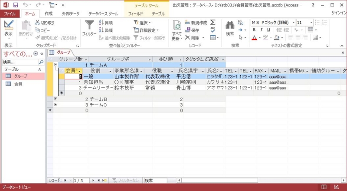The image size is (347, 191).
Task: Click the グループ document tab
Action: coord(60,53)
